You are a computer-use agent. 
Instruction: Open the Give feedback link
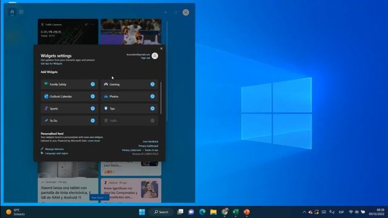pyautogui.click(x=150, y=142)
